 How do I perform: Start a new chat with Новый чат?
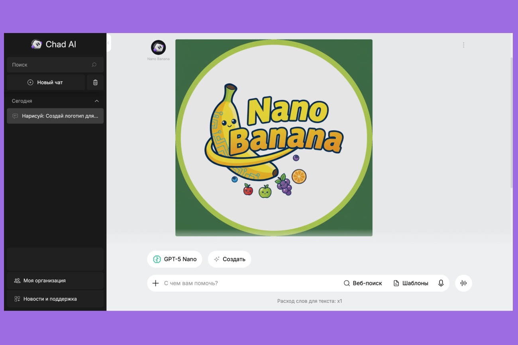[x=46, y=82]
